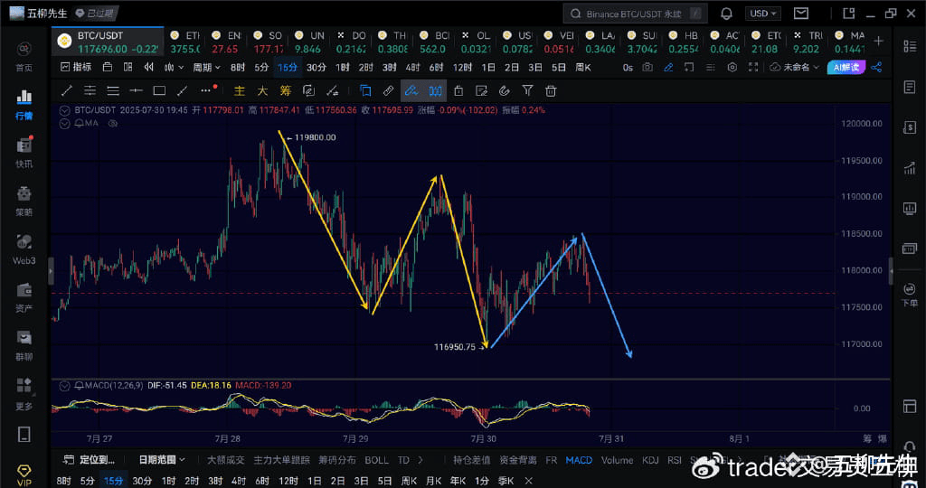926x488 pixels.
Task: Collapse BTC/USDT info row circle toggle
Action: coord(64,110)
